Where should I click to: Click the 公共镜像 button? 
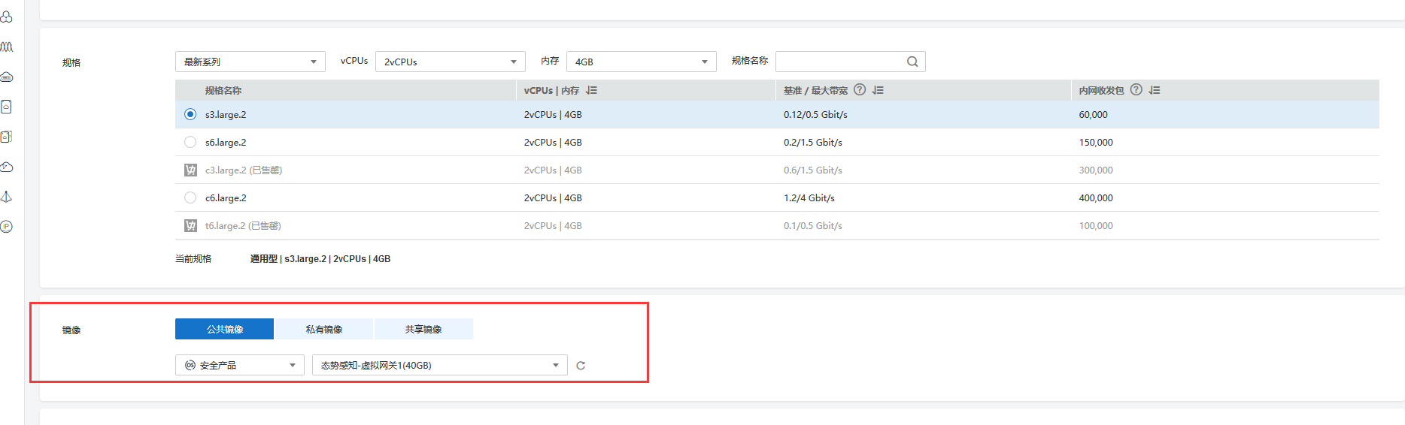pyautogui.click(x=225, y=330)
